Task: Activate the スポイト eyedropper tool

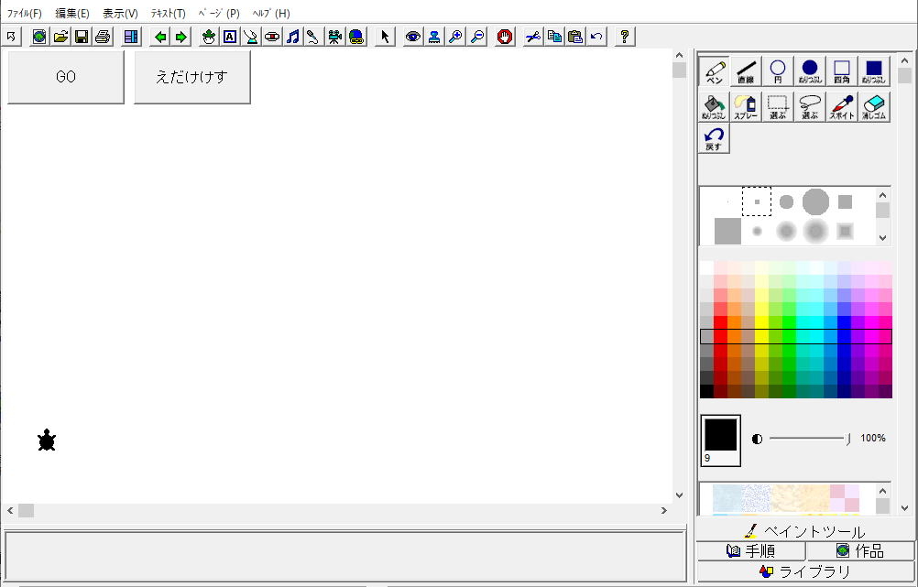Action: (842, 107)
